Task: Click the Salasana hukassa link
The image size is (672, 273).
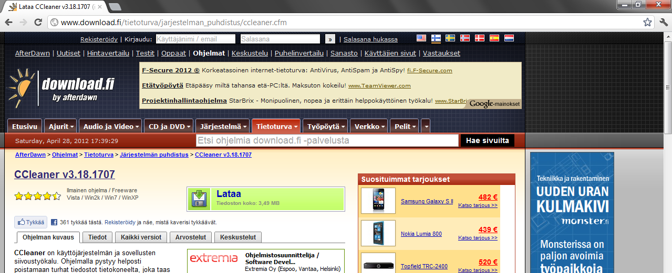Action: click(x=370, y=39)
